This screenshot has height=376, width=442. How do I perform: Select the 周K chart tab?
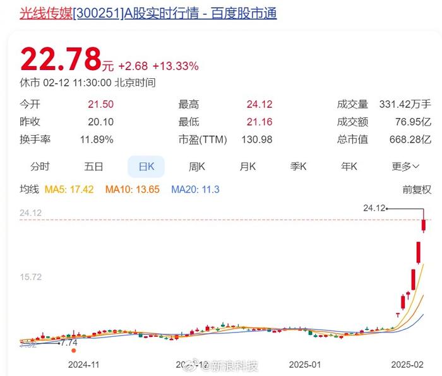coord(197,167)
